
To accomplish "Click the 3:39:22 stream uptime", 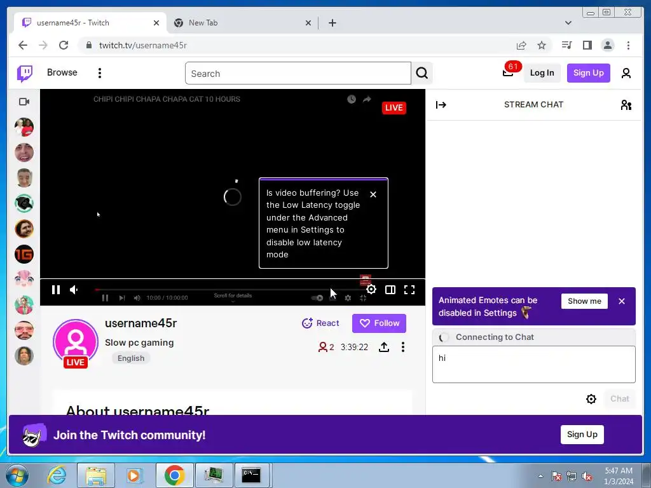I will [x=354, y=348].
